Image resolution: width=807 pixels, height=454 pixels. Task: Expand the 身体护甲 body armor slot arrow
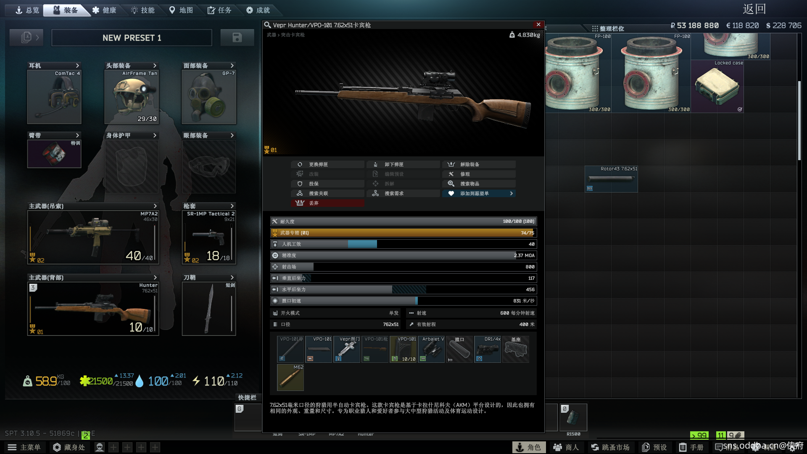tap(155, 135)
